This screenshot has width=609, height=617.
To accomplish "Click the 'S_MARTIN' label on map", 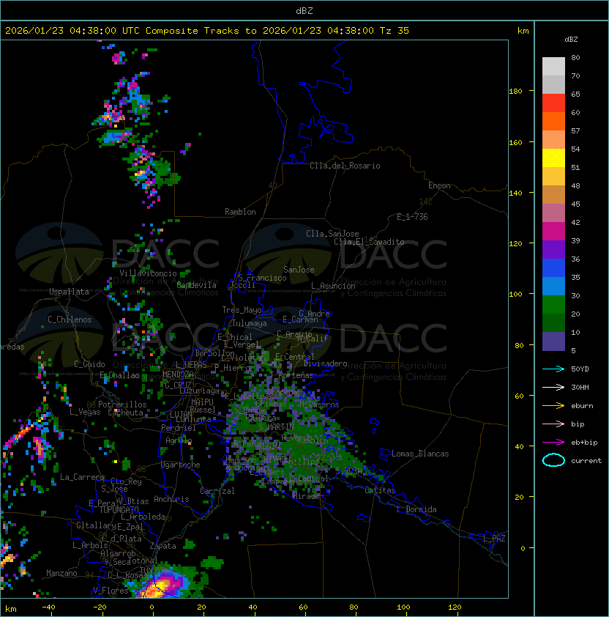I will click(x=277, y=427).
